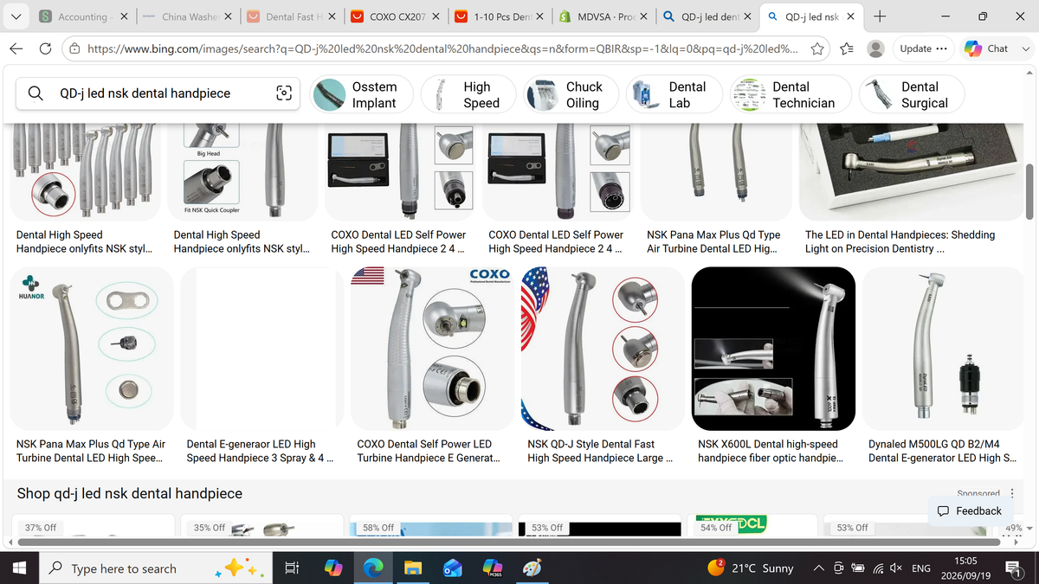Open 'NSK X600L Dental high-speed' link
1039x584 pixels.
(771, 451)
